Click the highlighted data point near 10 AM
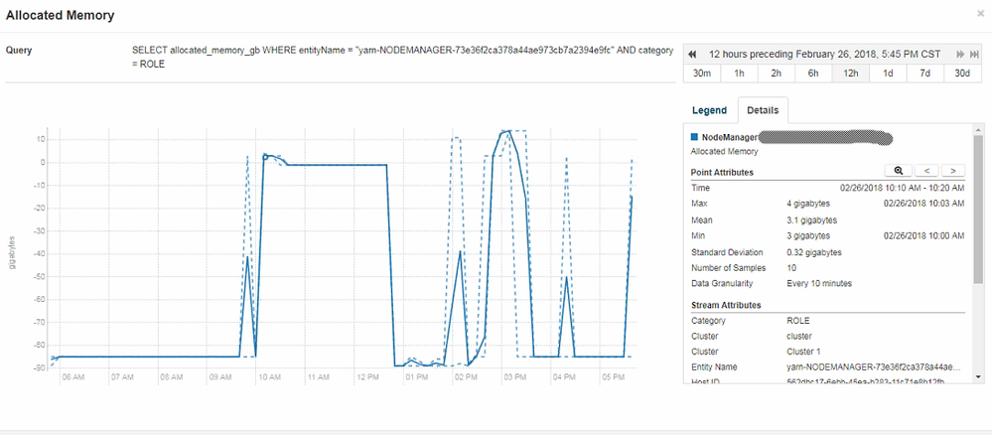 pyautogui.click(x=265, y=155)
